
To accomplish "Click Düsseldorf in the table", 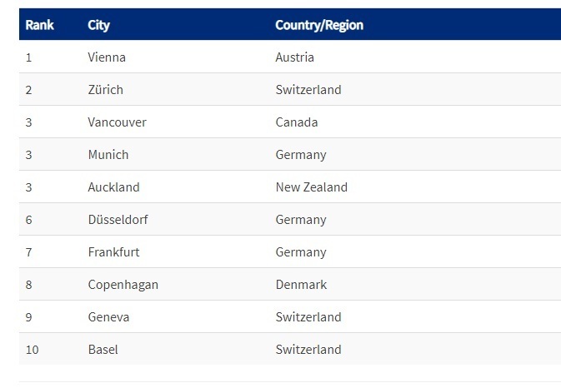I will [118, 220].
